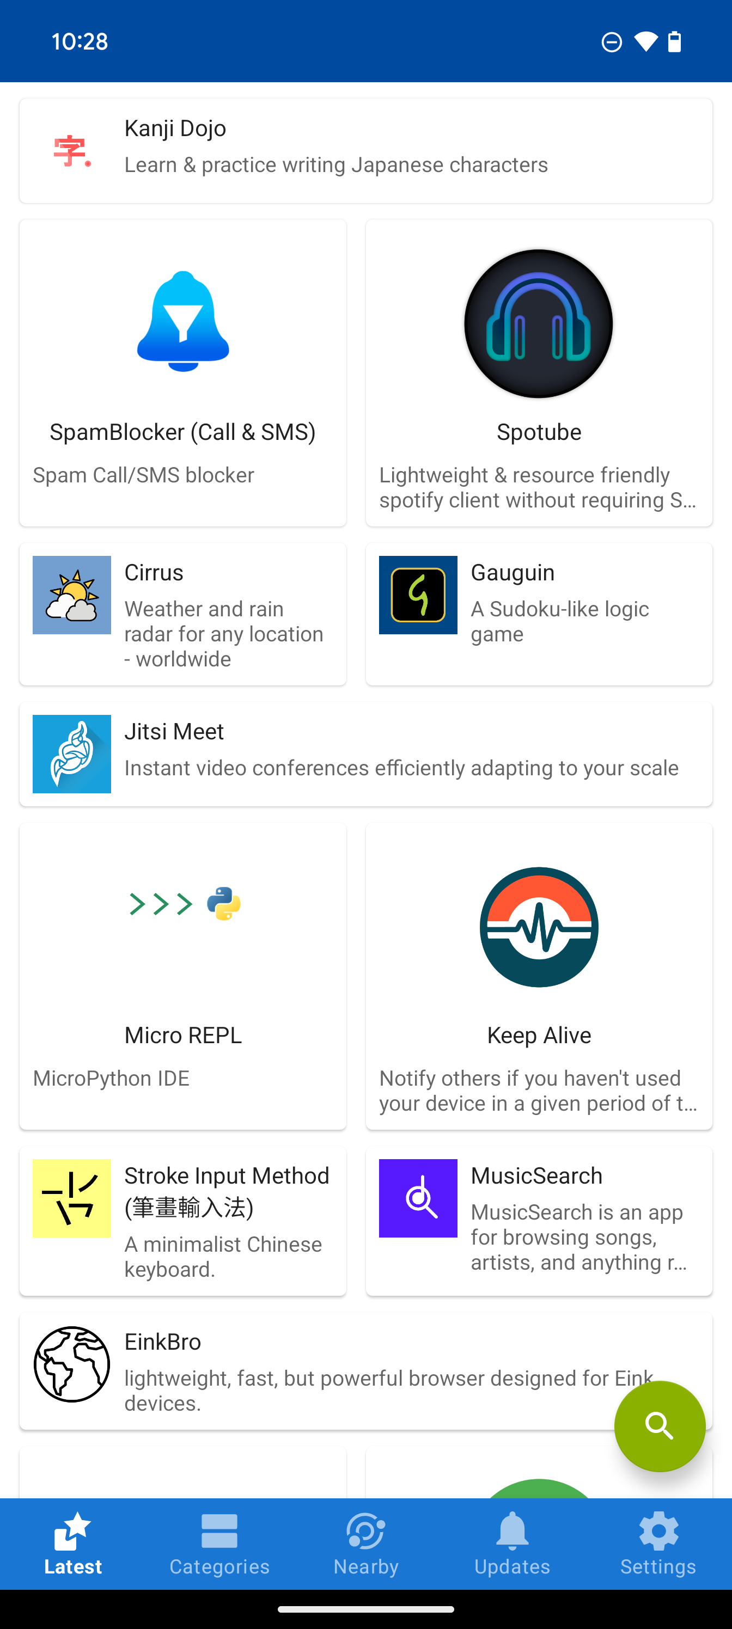Tap the Keep Alive heartbeat icon
Screen dimensions: 732x1629
[x=539, y=927]
